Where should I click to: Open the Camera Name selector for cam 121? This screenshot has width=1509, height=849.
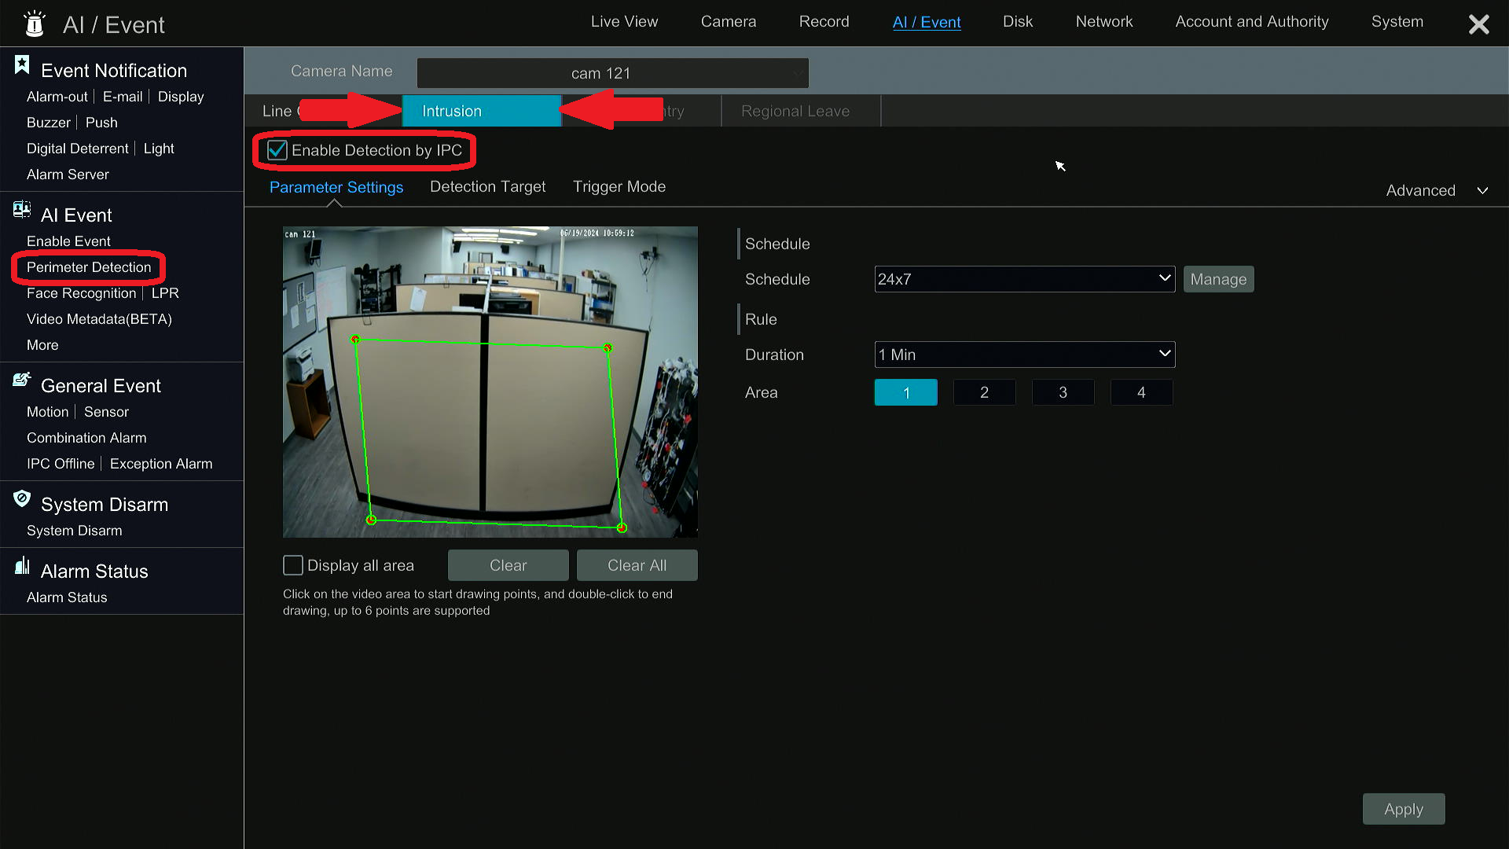612,72
